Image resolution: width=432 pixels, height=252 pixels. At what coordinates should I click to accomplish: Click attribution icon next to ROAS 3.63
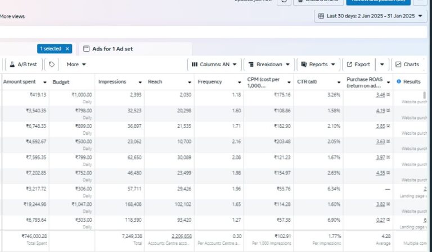pyautogui.click(x=388, y=141)
